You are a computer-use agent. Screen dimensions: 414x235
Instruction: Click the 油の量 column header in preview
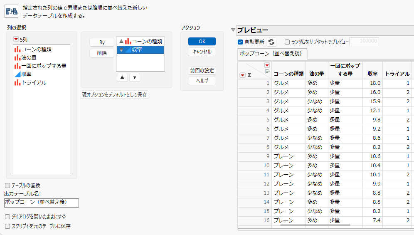(x=317, y=74)
